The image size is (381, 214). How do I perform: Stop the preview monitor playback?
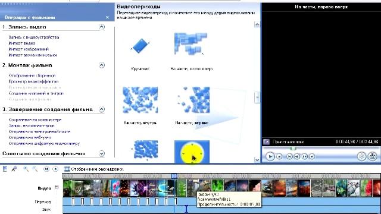[x=279, y=157]
